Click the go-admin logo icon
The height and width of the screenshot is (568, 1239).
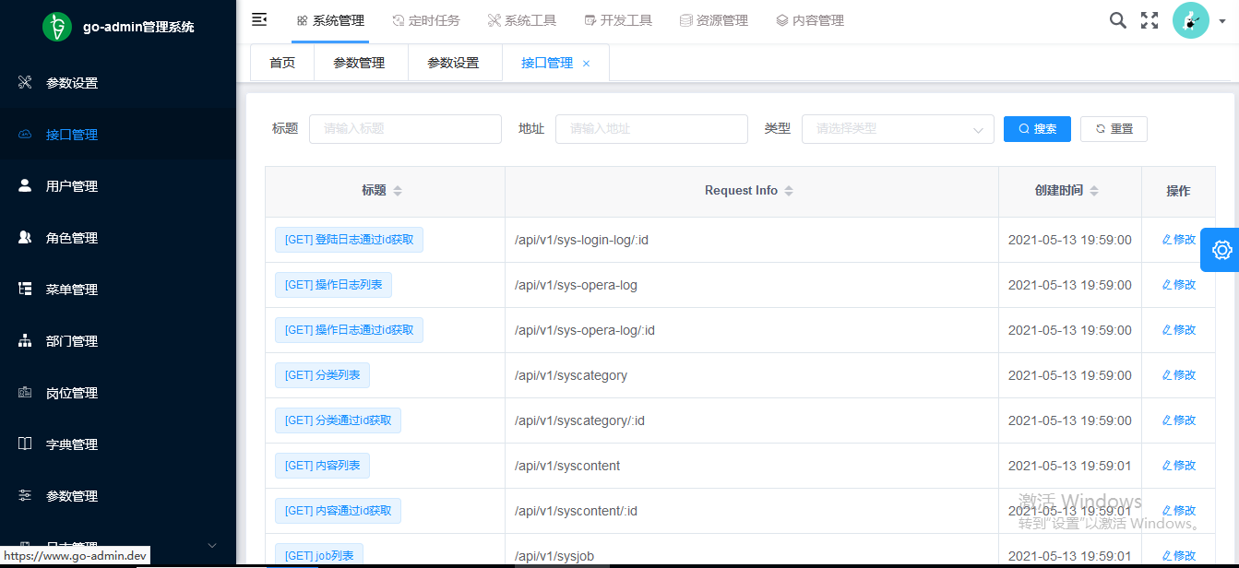(57, 27)
